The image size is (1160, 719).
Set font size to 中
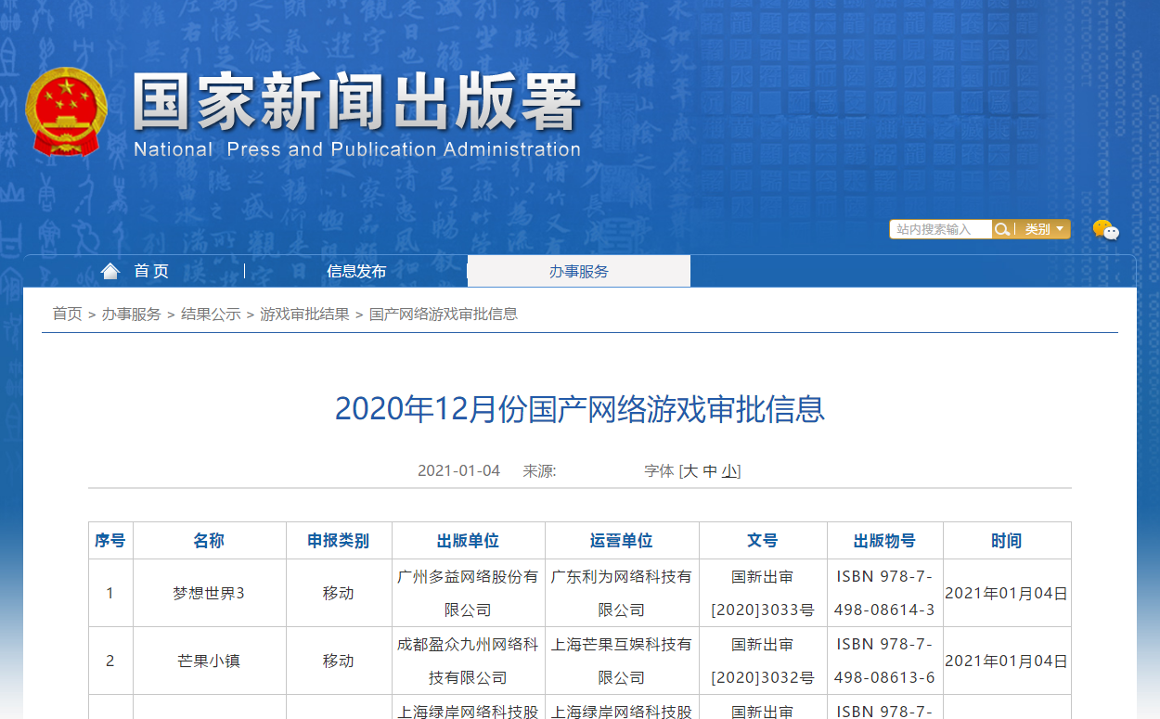710,471
